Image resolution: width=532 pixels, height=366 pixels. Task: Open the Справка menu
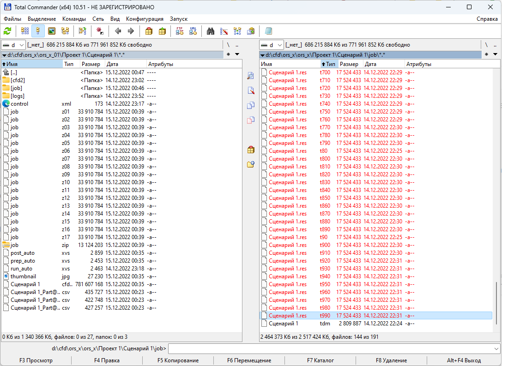coord(487,19)
